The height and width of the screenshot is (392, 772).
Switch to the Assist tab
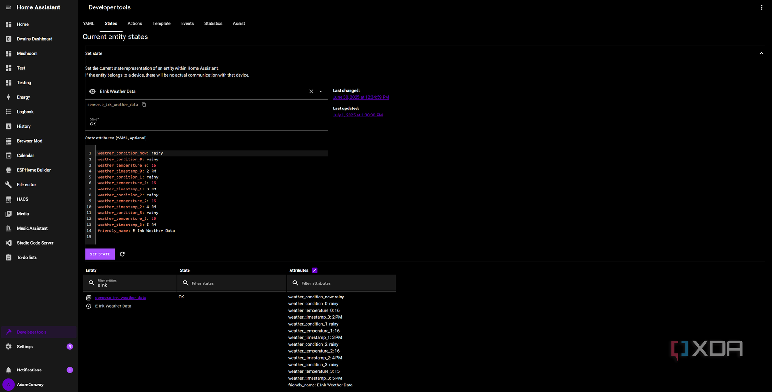click(x=239, y=23)
